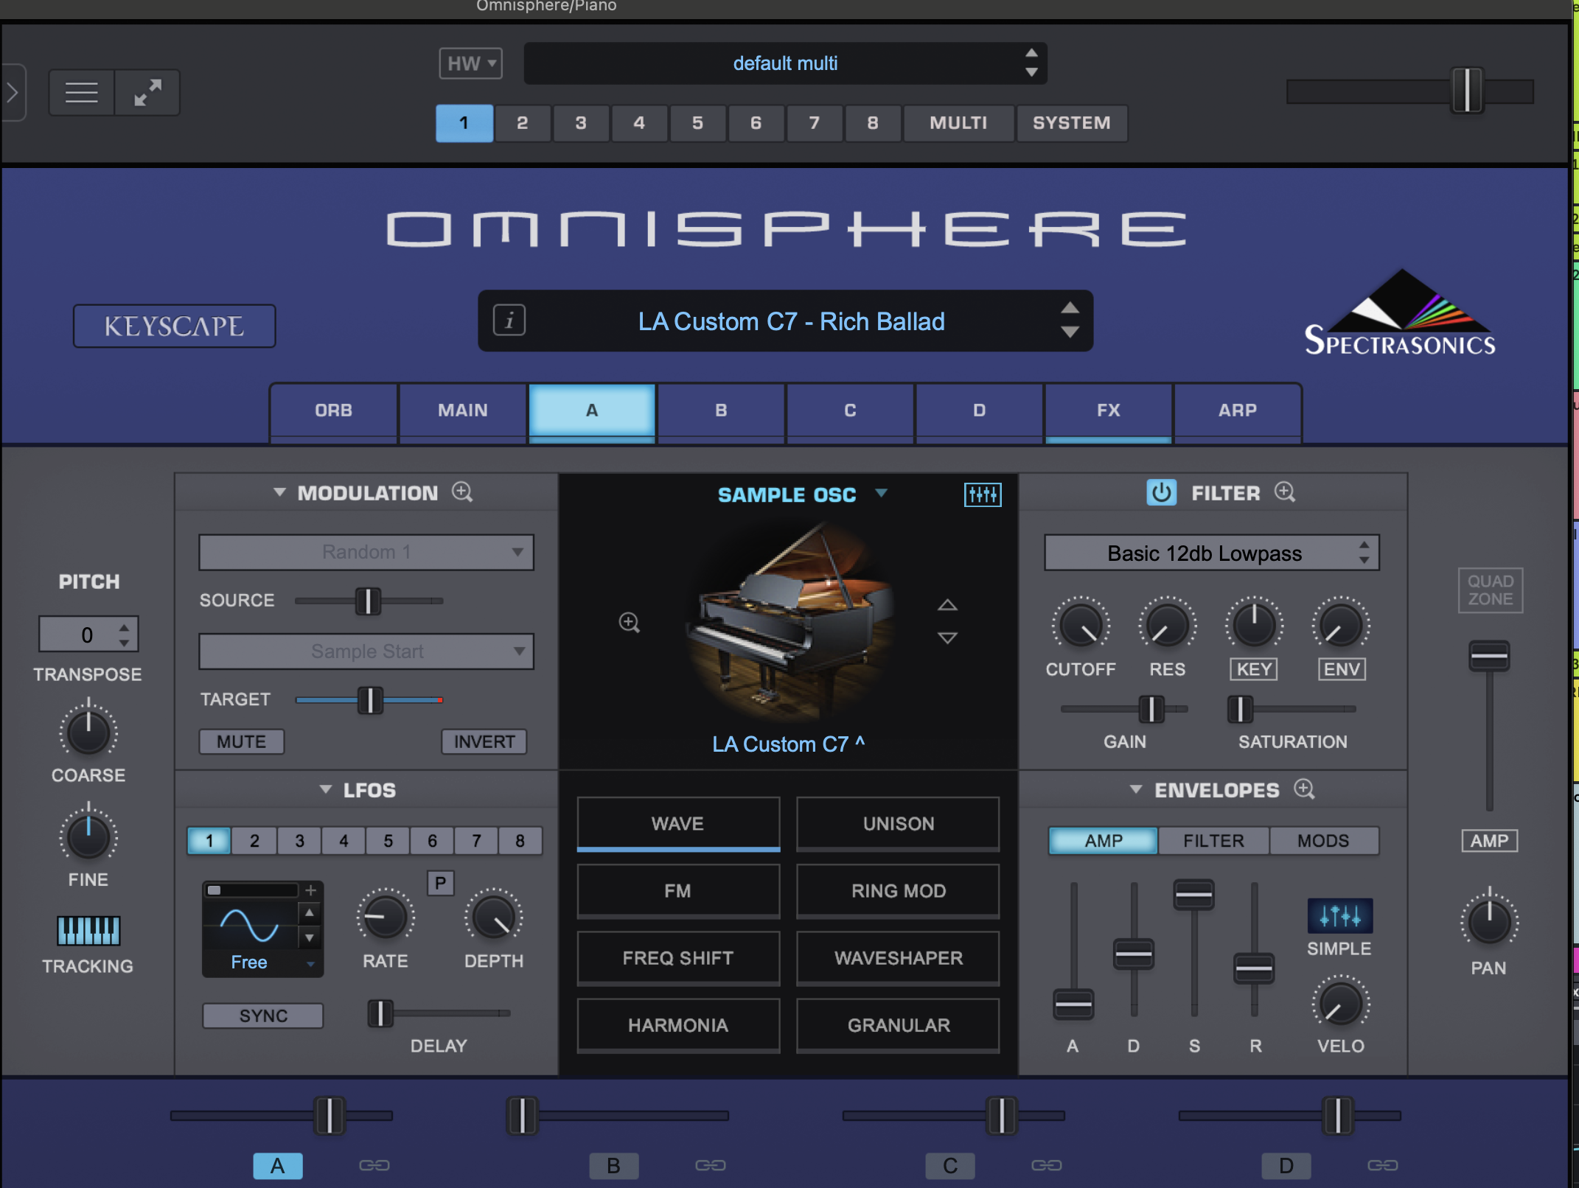Viewport: 1579px width, 1188px height.
Task: Collapse the Envelopes section triangle
Action: 1136,789
